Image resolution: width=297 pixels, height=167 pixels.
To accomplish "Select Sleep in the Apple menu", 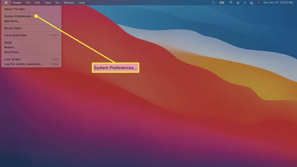I will click(31, 42).
